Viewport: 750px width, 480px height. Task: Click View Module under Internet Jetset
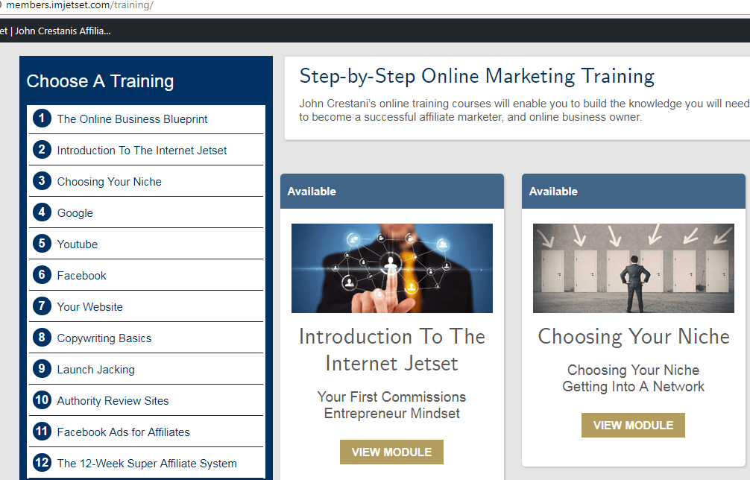pos(391,452)
